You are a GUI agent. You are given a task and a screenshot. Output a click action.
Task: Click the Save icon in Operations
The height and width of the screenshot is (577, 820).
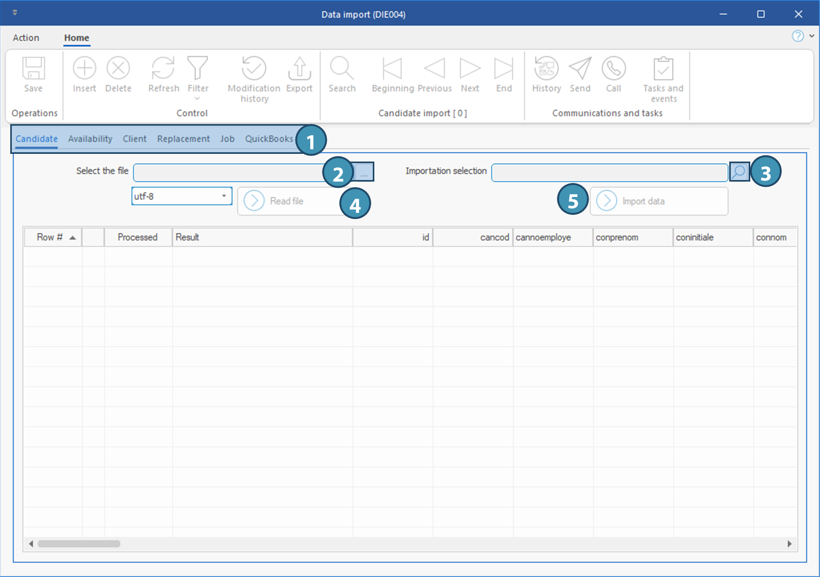pyautogui.click(x=33, y=69)
